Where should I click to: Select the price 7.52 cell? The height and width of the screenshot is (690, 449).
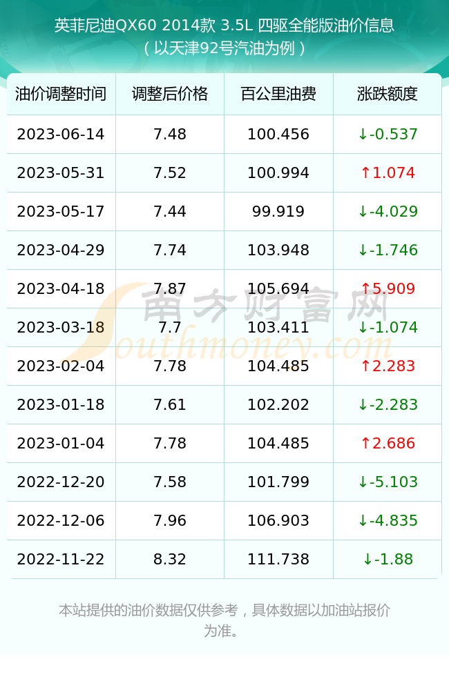(170, 173)
